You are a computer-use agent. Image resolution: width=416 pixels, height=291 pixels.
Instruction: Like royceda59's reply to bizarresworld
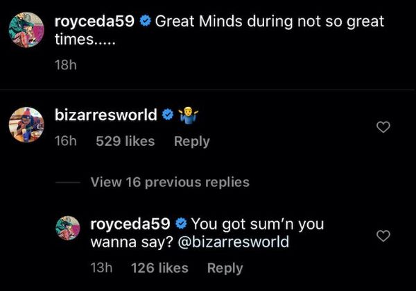(x=383, y=235)
